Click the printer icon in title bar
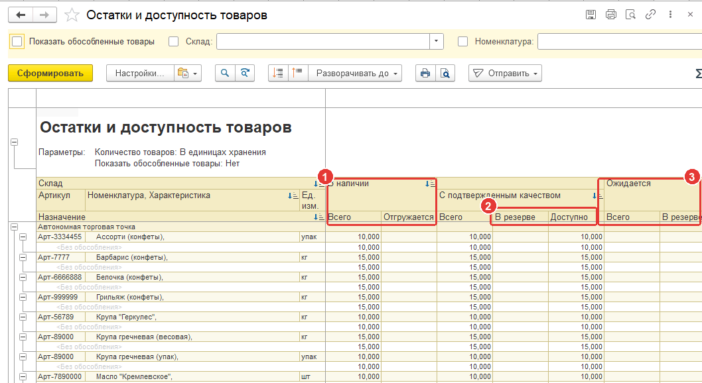This screenshot has width=702, height=383. point(610,15)
